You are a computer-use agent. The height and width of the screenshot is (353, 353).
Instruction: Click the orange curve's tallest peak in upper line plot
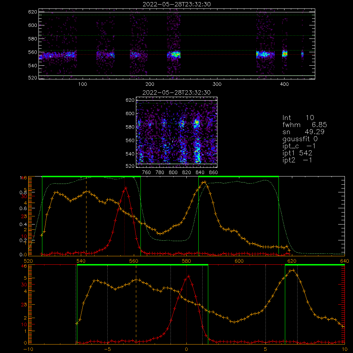[204, 182]
